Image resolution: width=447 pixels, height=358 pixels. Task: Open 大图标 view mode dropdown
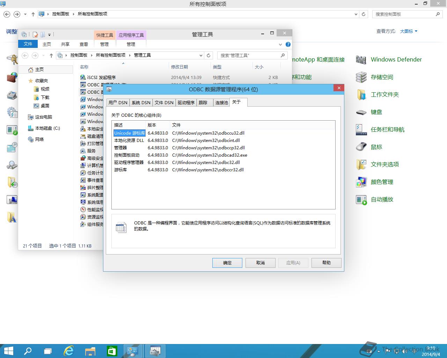coord(409,31)
